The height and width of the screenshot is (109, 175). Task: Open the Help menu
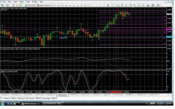pos(41,2)
